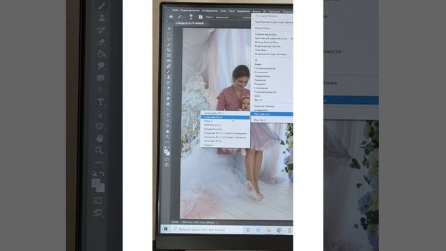446x251 pixels.
Task: Choose Blow Up 3 in the filter menu
Action: click(x=272, y=121)
